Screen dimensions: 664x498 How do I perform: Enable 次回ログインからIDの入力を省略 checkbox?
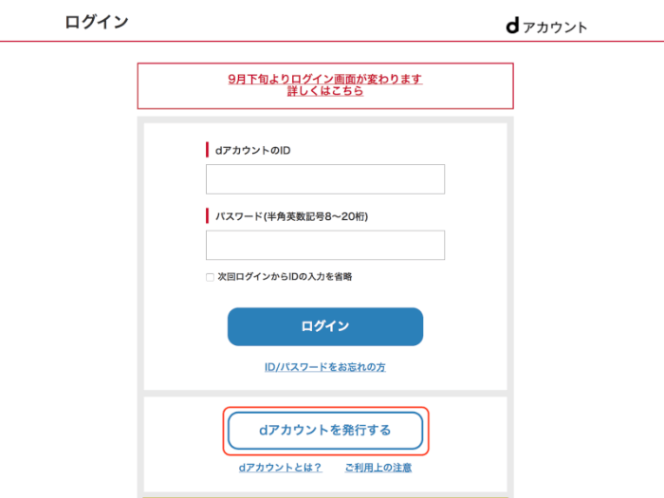211,277
